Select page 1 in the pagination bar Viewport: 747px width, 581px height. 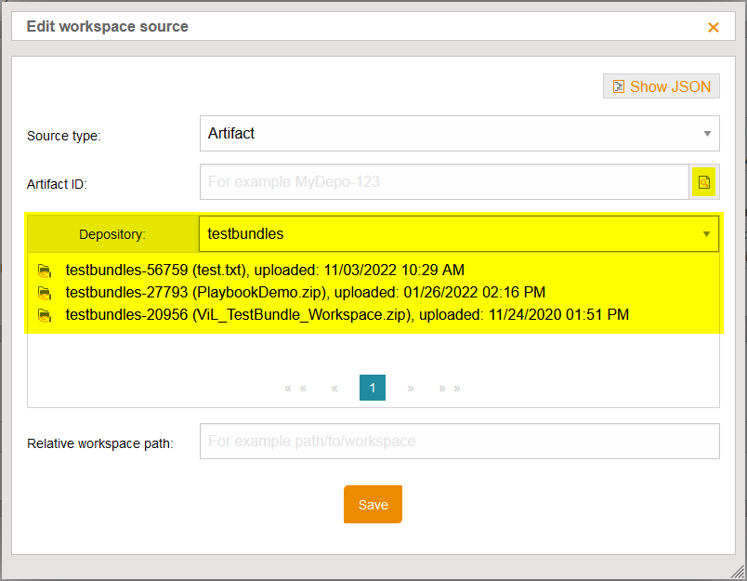click(373, 388)
